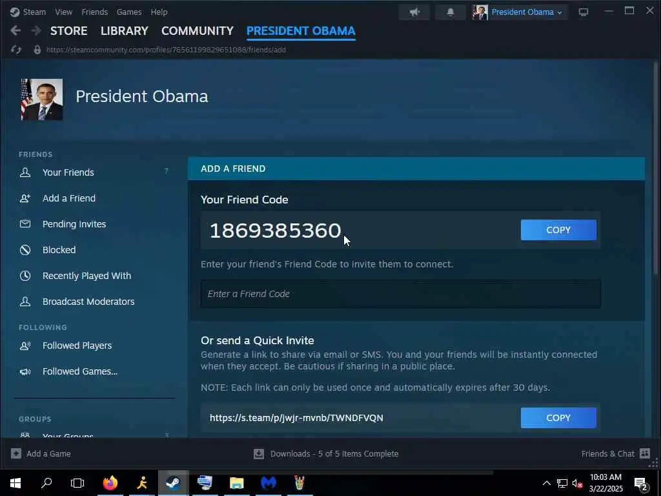Open the Steam menu

tap(28, 12)
